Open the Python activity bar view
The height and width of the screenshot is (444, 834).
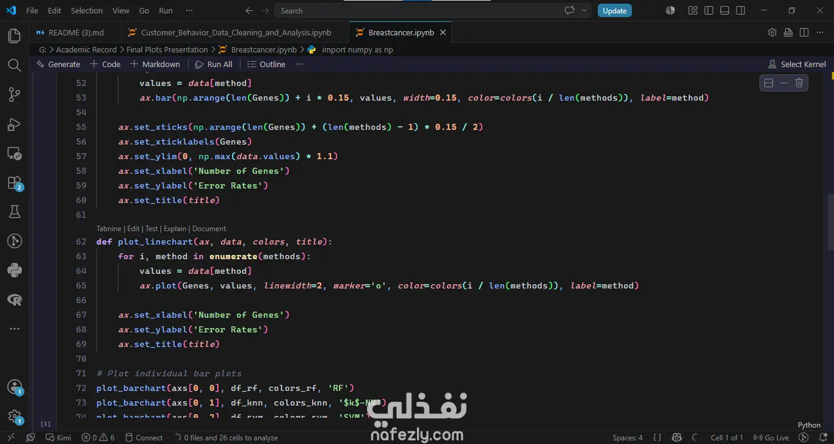[14, 270]
